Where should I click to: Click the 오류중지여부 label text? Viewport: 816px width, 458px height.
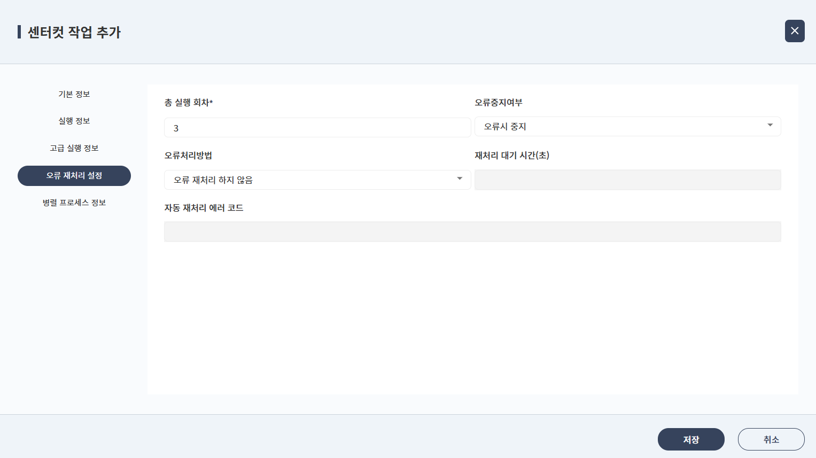click(x=499, y=103)
